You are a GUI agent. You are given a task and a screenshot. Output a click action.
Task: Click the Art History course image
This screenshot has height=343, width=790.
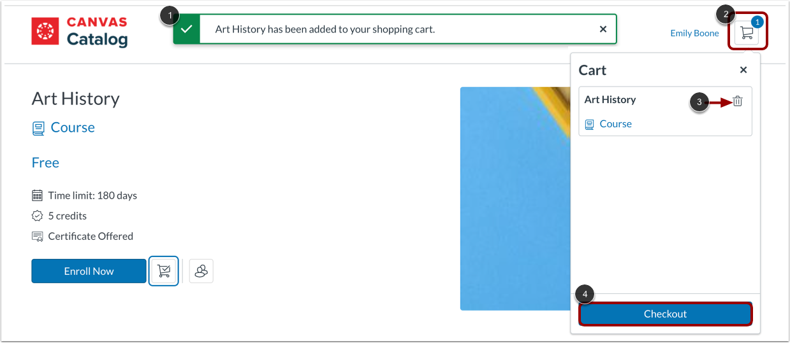tap(514, 199)
